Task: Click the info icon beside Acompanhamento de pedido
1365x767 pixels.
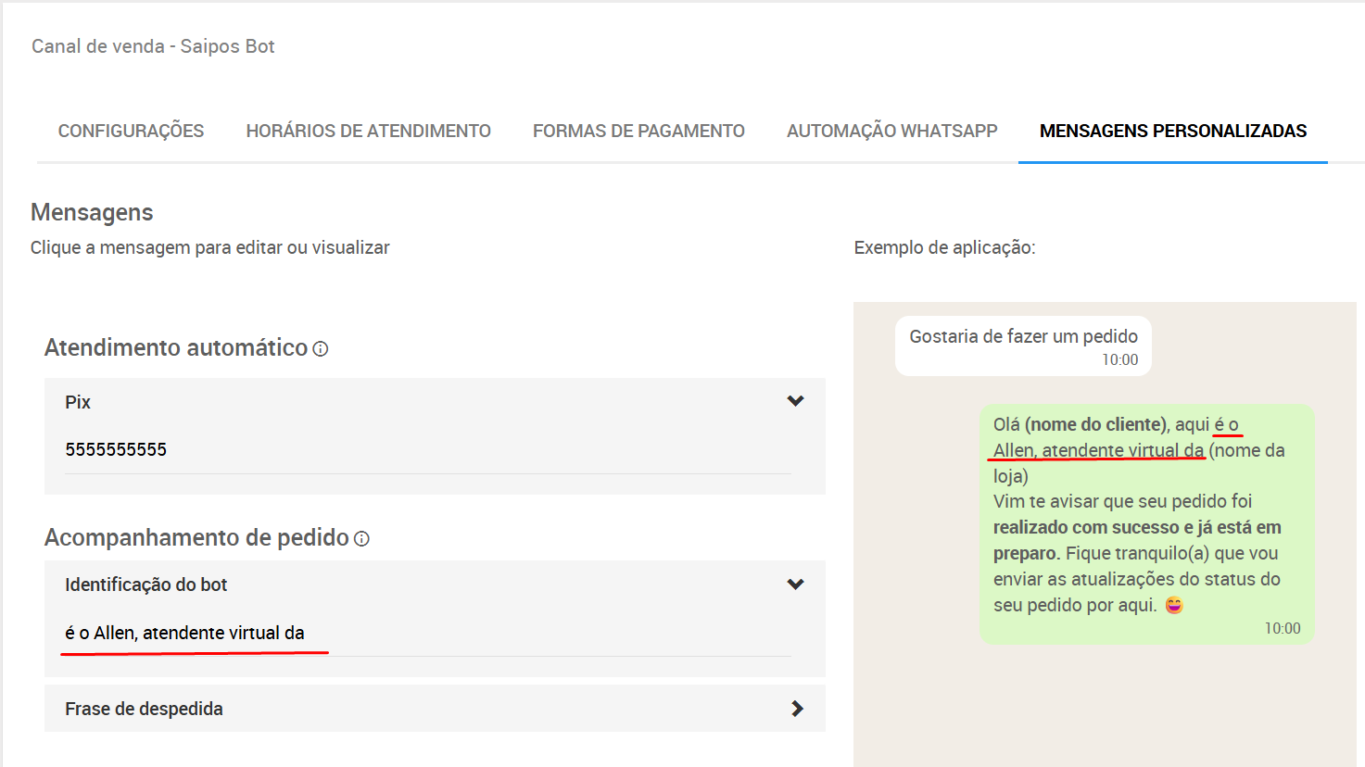Action: 362,539
